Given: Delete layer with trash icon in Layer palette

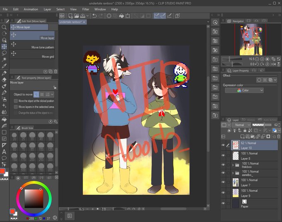Looking at the screenshot, I should pyautogui.click(x=279, y=137).
